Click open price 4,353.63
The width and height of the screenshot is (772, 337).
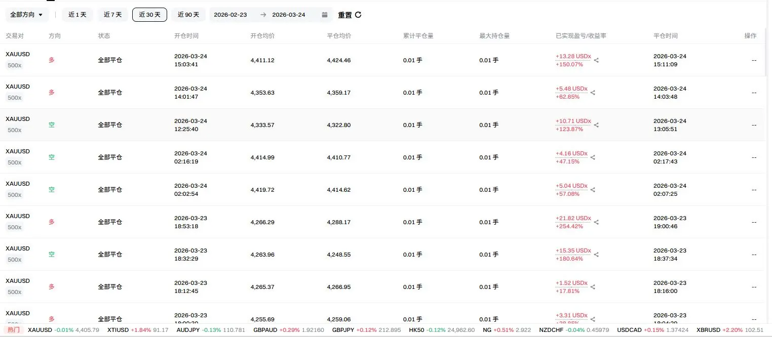tap(262, 93)
